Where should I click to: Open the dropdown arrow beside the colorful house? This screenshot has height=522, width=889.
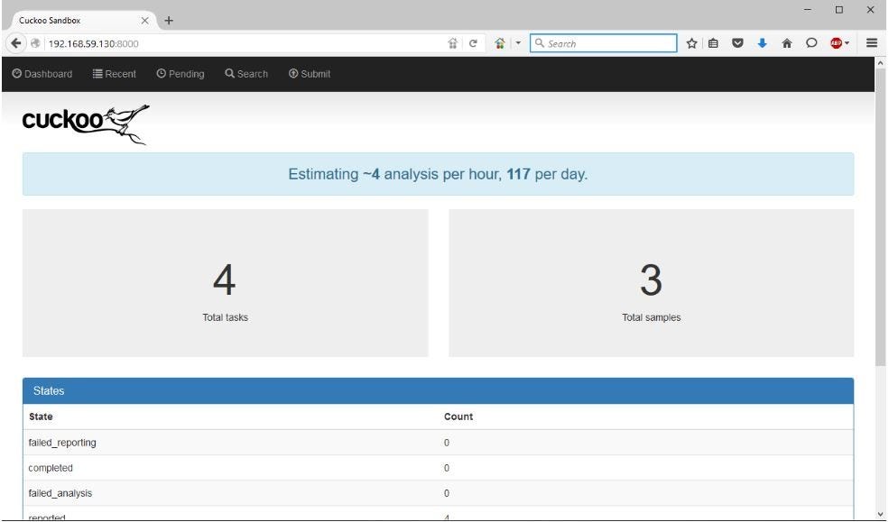518,43
